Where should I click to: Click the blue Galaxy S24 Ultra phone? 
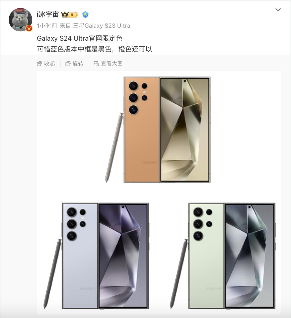click(105, 256)
